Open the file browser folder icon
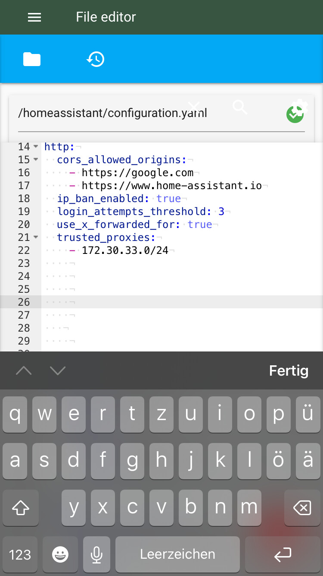The height and width of the screenshot is (576, 323). tap(32, 59)
